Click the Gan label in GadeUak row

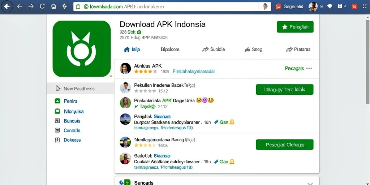[224, 162]
